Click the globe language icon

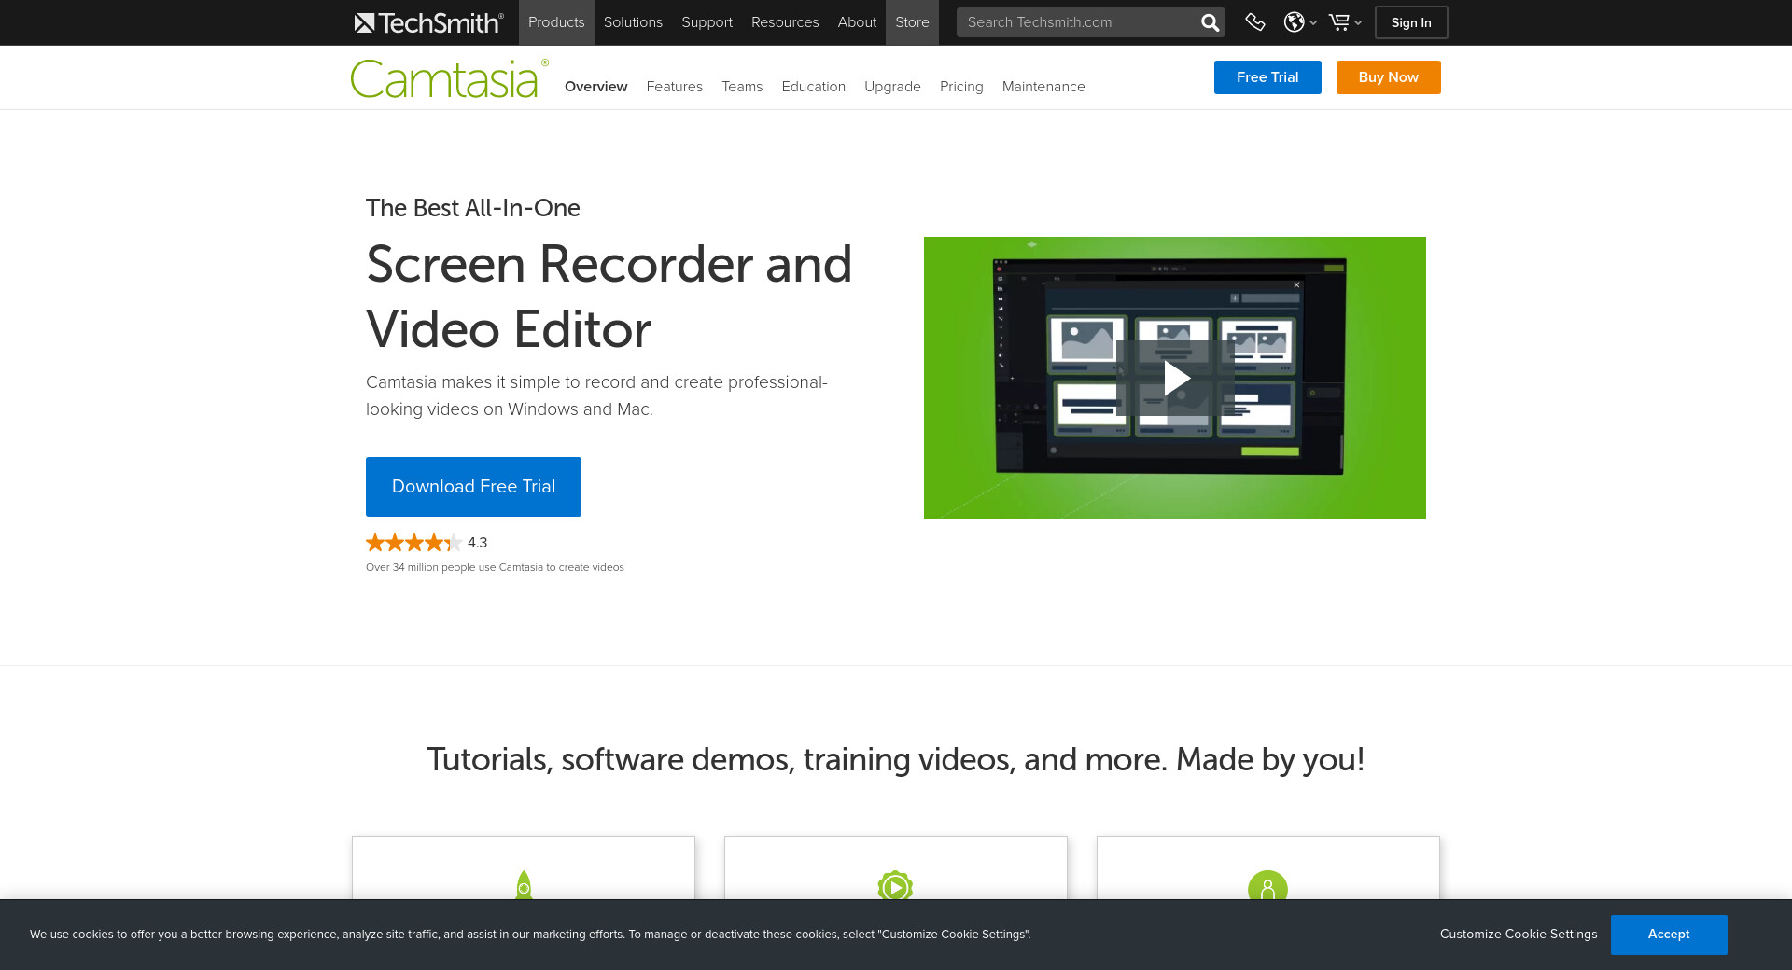click(1295, 22)
